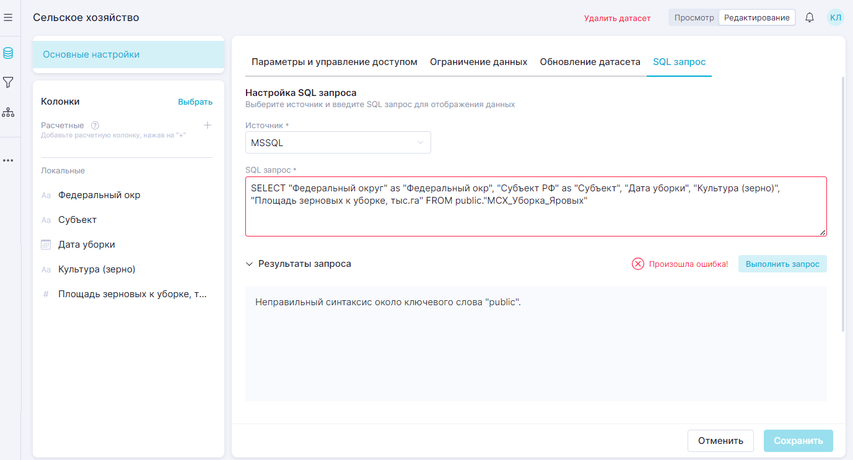Open the Источник MSSQL dropdown
Image resolution: width=853 pixels, height=460 pixels.
click(x=338, y=143)
